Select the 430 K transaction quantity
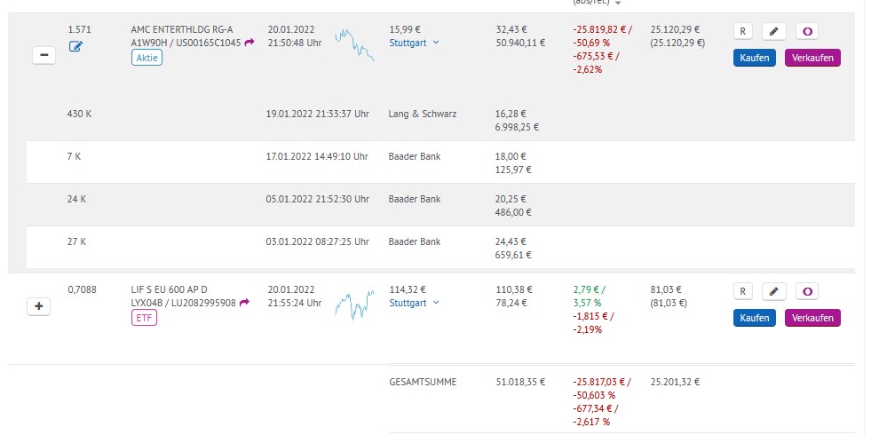879x435 pixels. (x=79, y=114)
